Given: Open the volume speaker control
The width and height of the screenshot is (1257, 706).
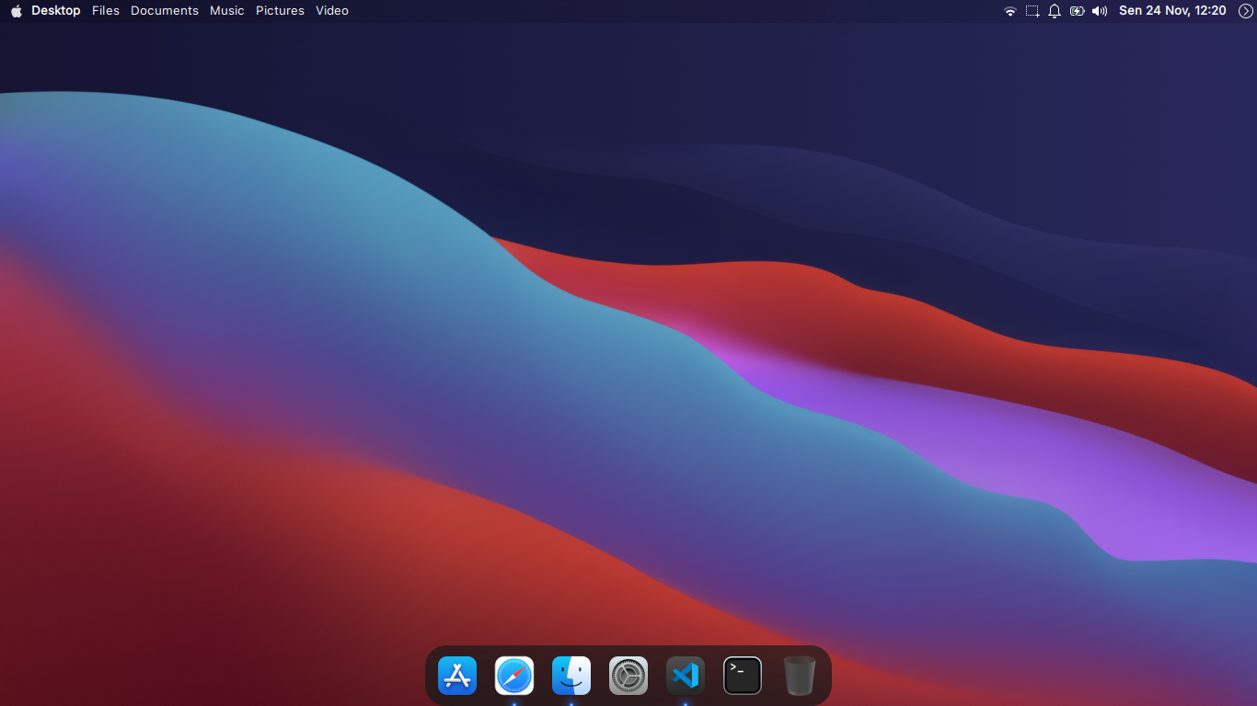Looking at the screenshot, I should point(1100,11).
